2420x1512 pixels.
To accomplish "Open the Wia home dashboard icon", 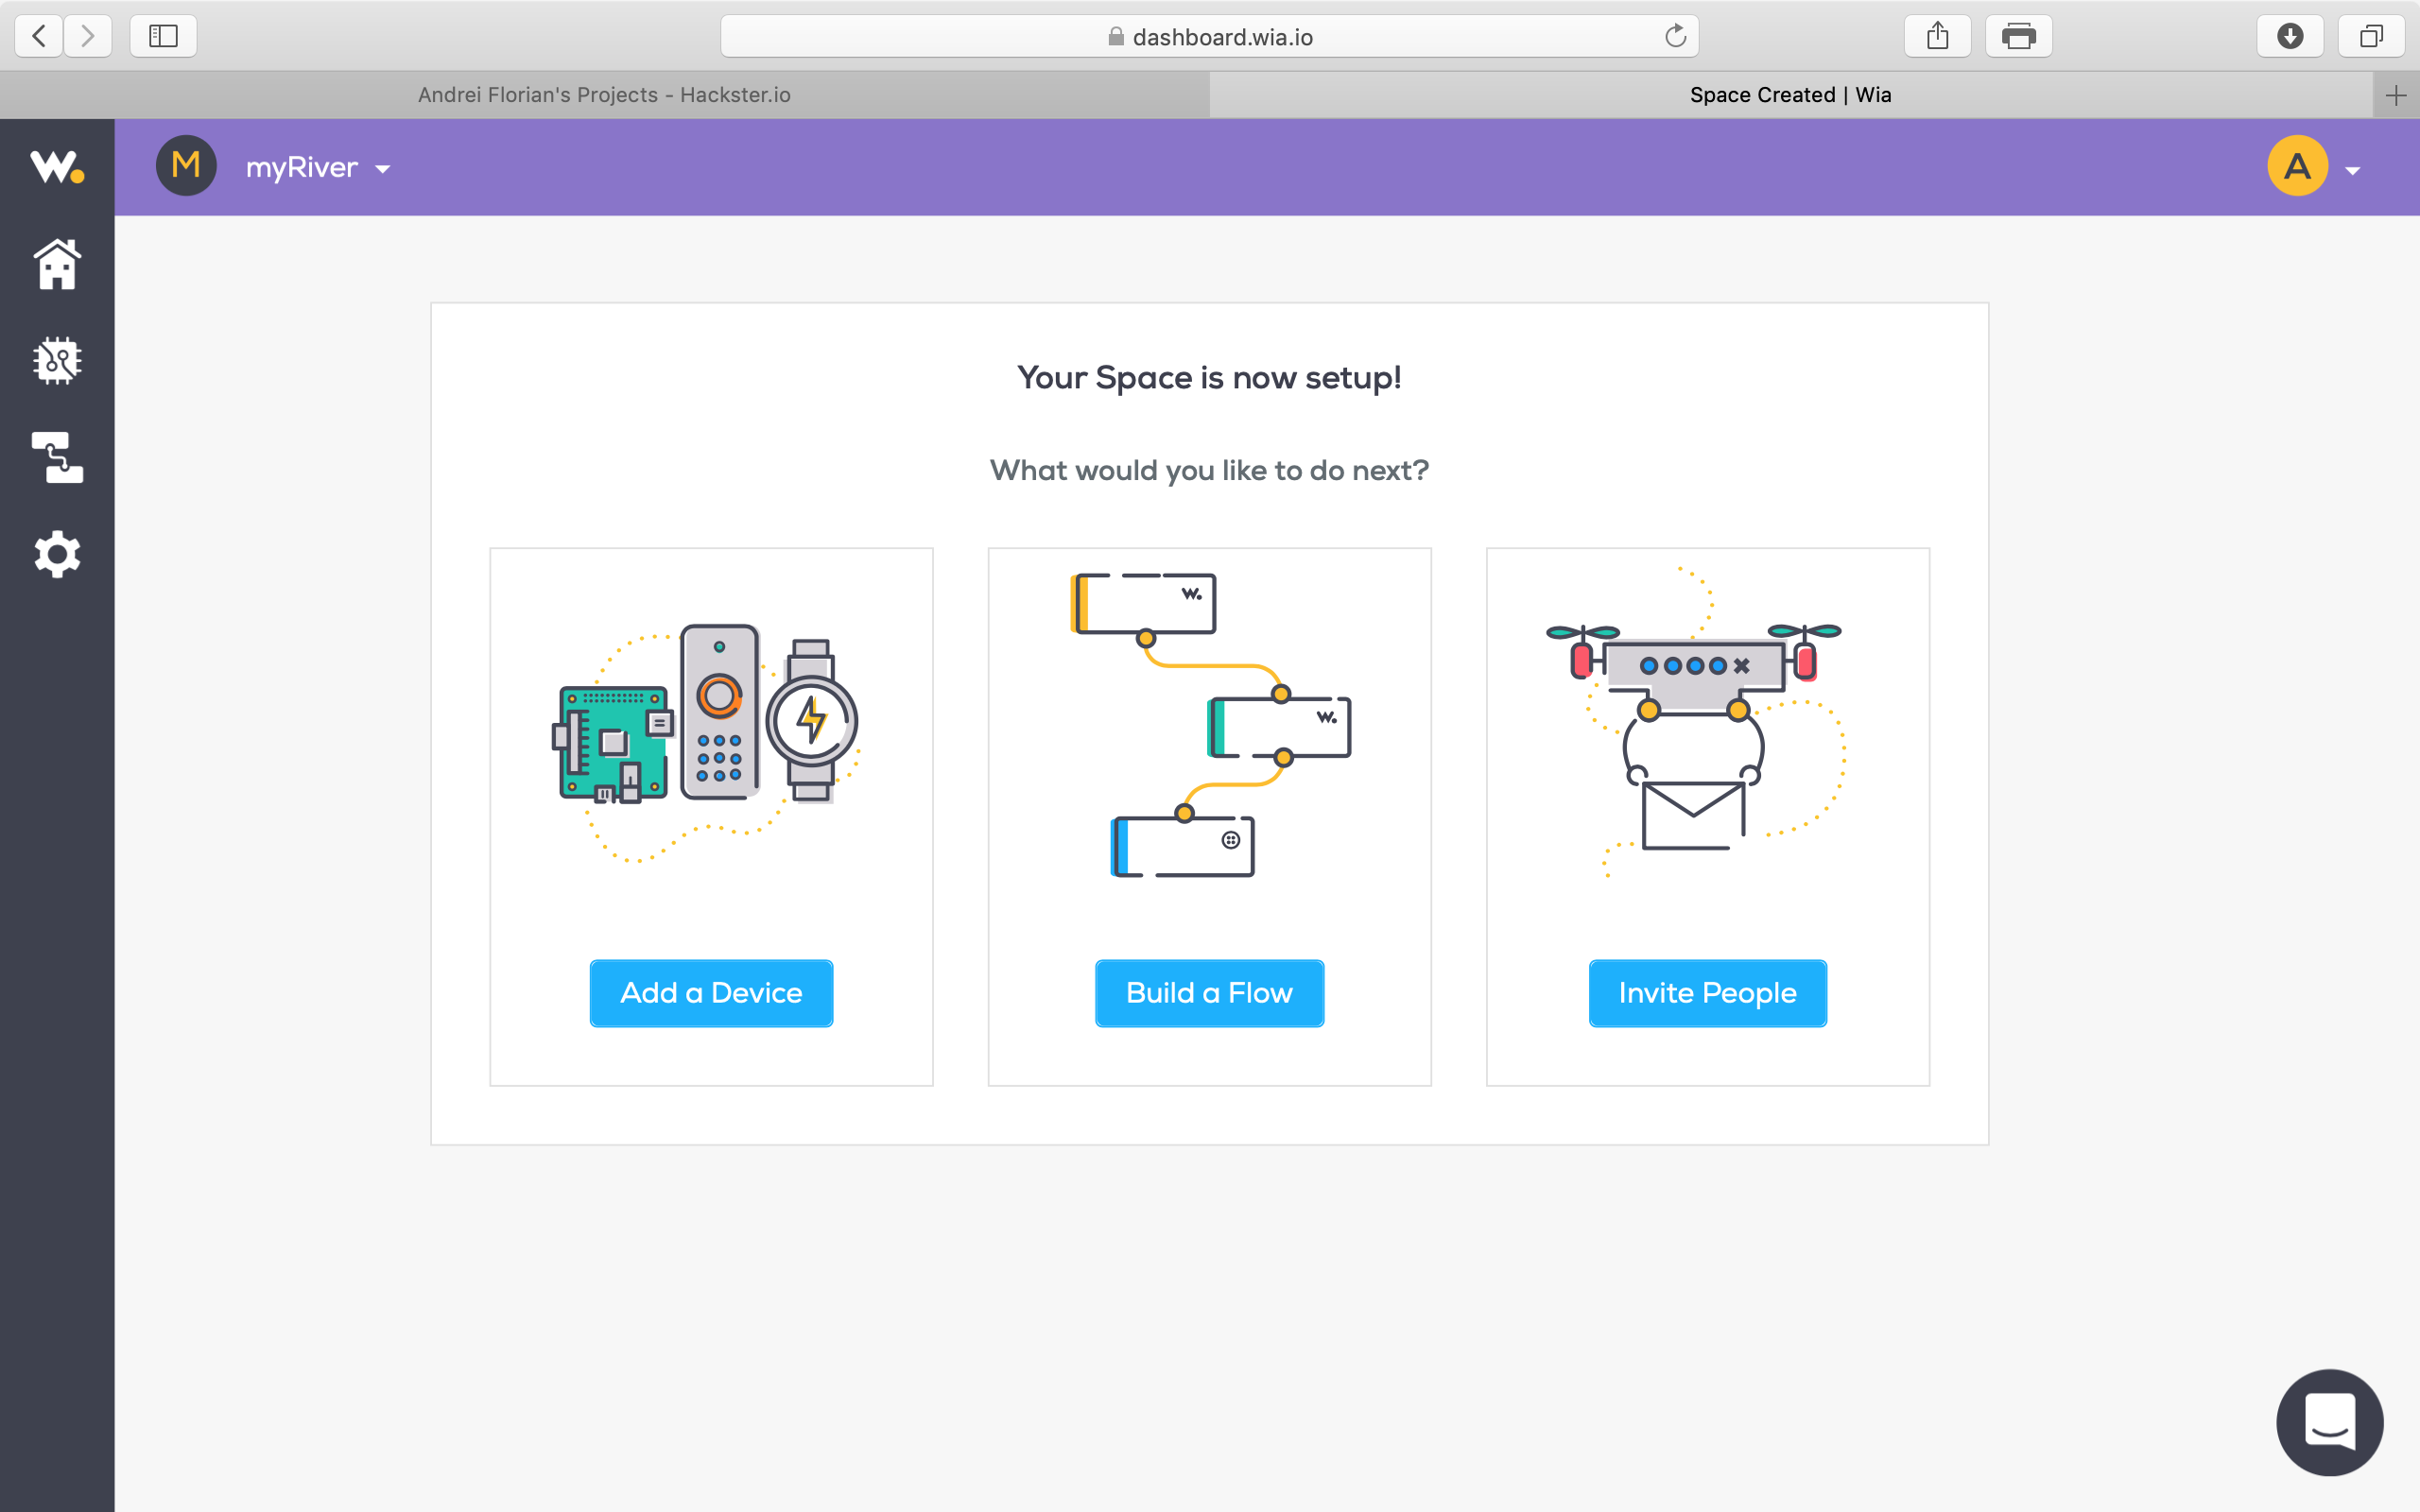I will point(57,265).
